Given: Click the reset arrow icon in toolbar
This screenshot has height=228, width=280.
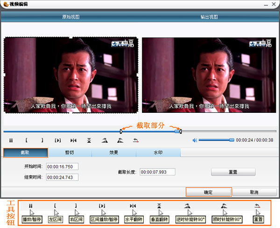Looking at the screenshot, I should pos(136,140).
